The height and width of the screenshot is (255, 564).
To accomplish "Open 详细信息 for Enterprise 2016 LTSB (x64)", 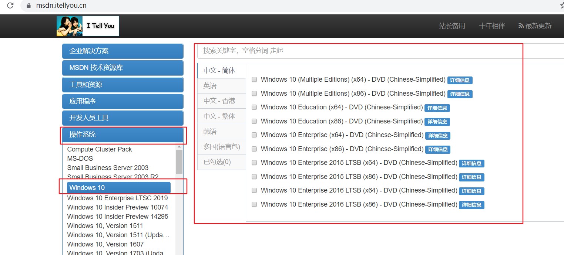I will 471,191.
